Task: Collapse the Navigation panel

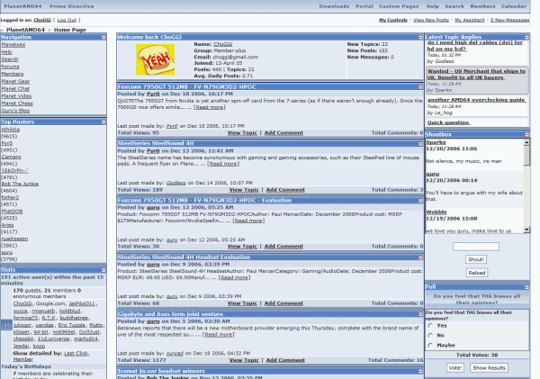Action: [x=103, y=37]
